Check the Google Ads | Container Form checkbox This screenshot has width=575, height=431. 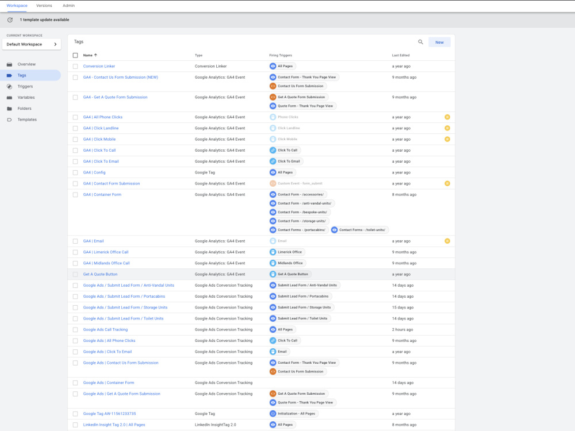click(75, 383)
